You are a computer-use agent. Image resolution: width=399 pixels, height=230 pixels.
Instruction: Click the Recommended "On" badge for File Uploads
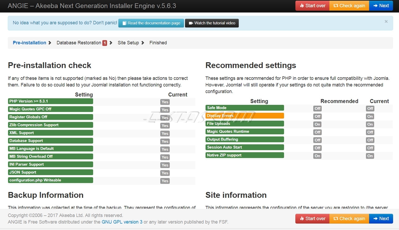click(317, 124)
